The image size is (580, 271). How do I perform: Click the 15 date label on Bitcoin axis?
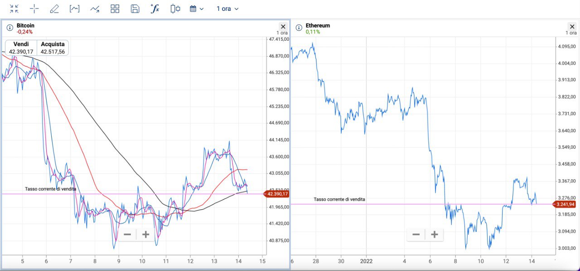tap(262, 261)
